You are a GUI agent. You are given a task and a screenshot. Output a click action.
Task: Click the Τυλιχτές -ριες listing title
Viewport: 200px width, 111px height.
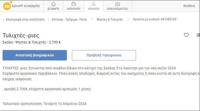[x=21, y=35]
